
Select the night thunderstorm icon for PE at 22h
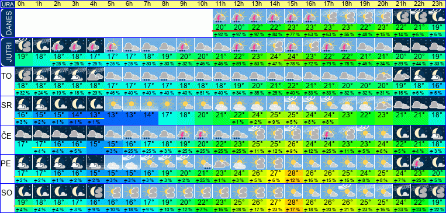(419, 162)
